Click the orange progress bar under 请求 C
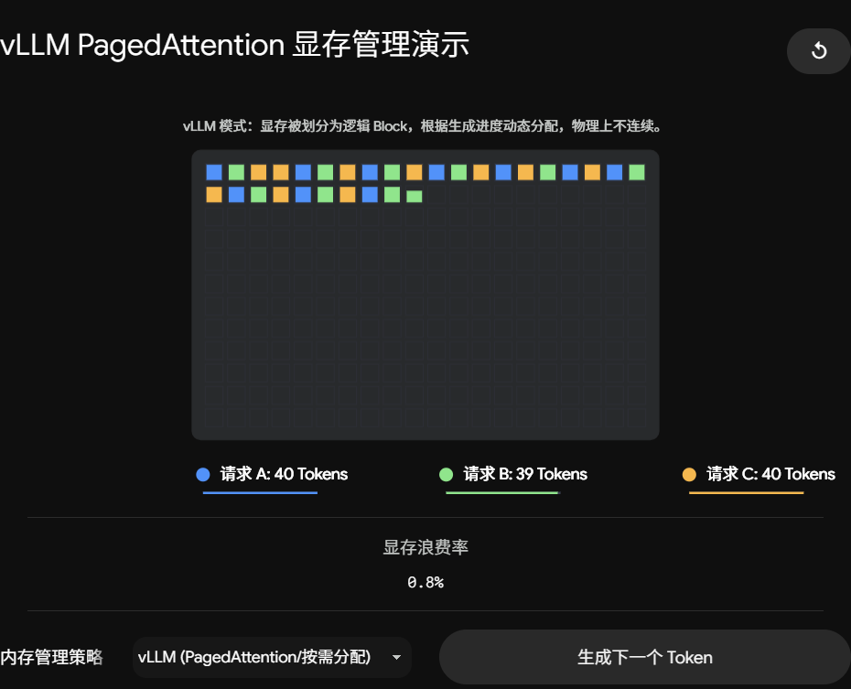851x689 pixels. tap(747, 492)
